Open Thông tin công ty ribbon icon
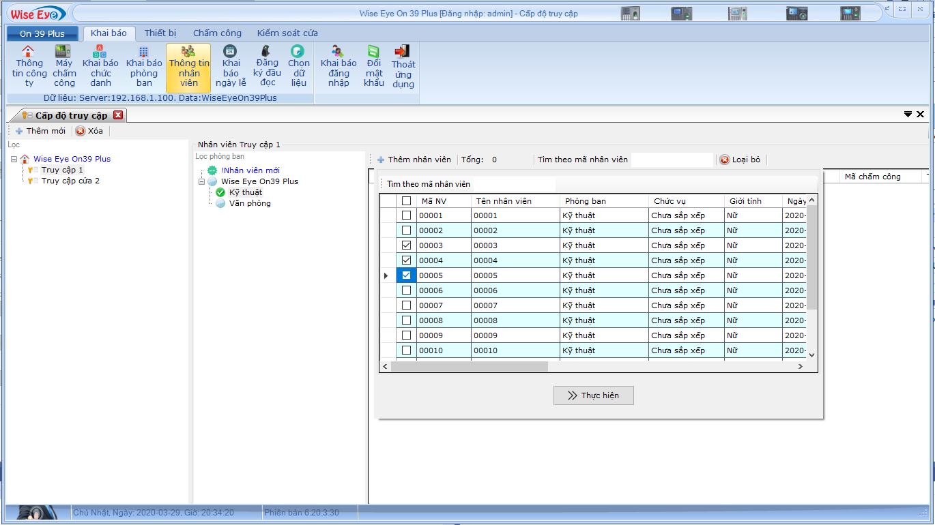Image resolution: width=935 pixels, height=525 pixels. [29, 52]
